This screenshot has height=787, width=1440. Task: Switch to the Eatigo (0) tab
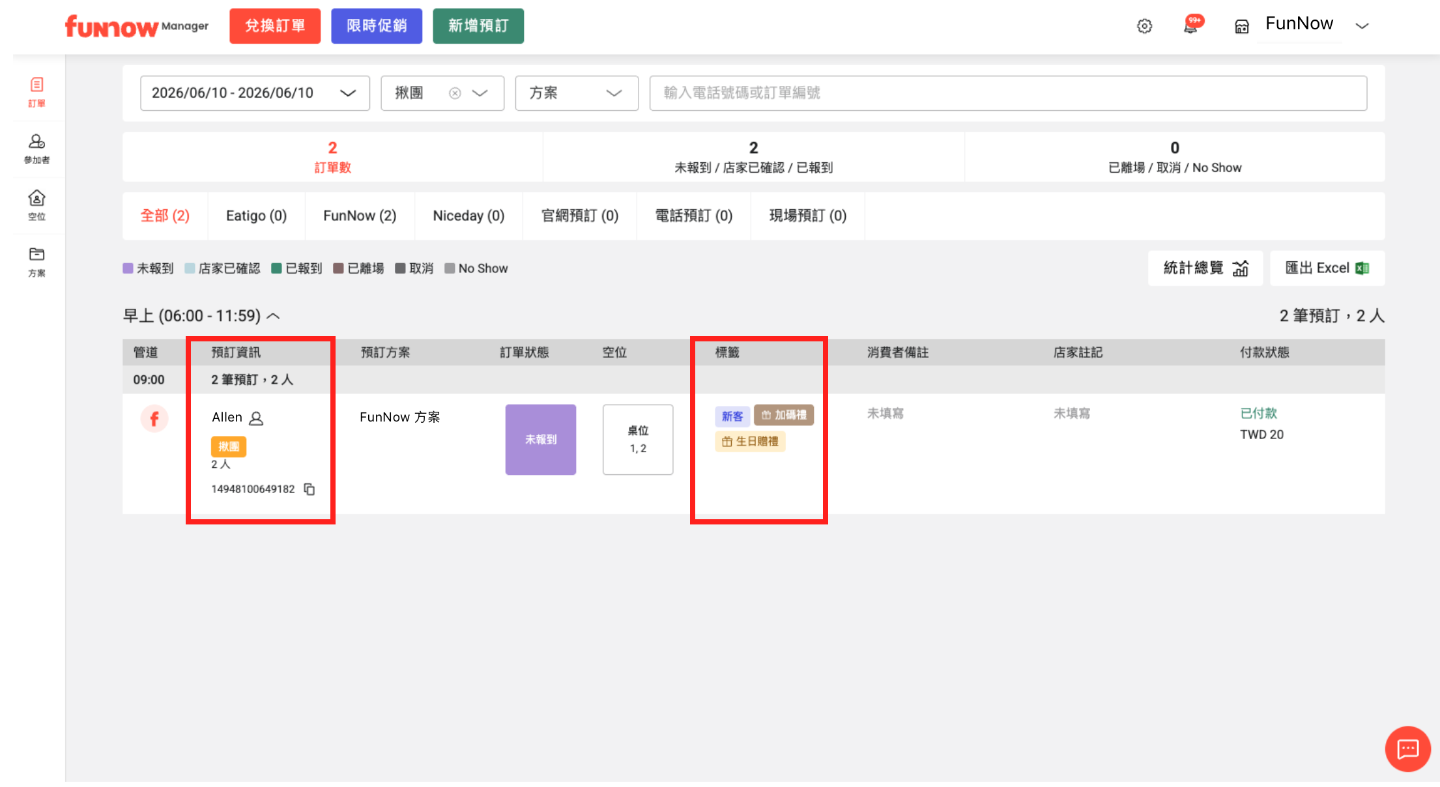pyautogui.click(x=256, y=216)
